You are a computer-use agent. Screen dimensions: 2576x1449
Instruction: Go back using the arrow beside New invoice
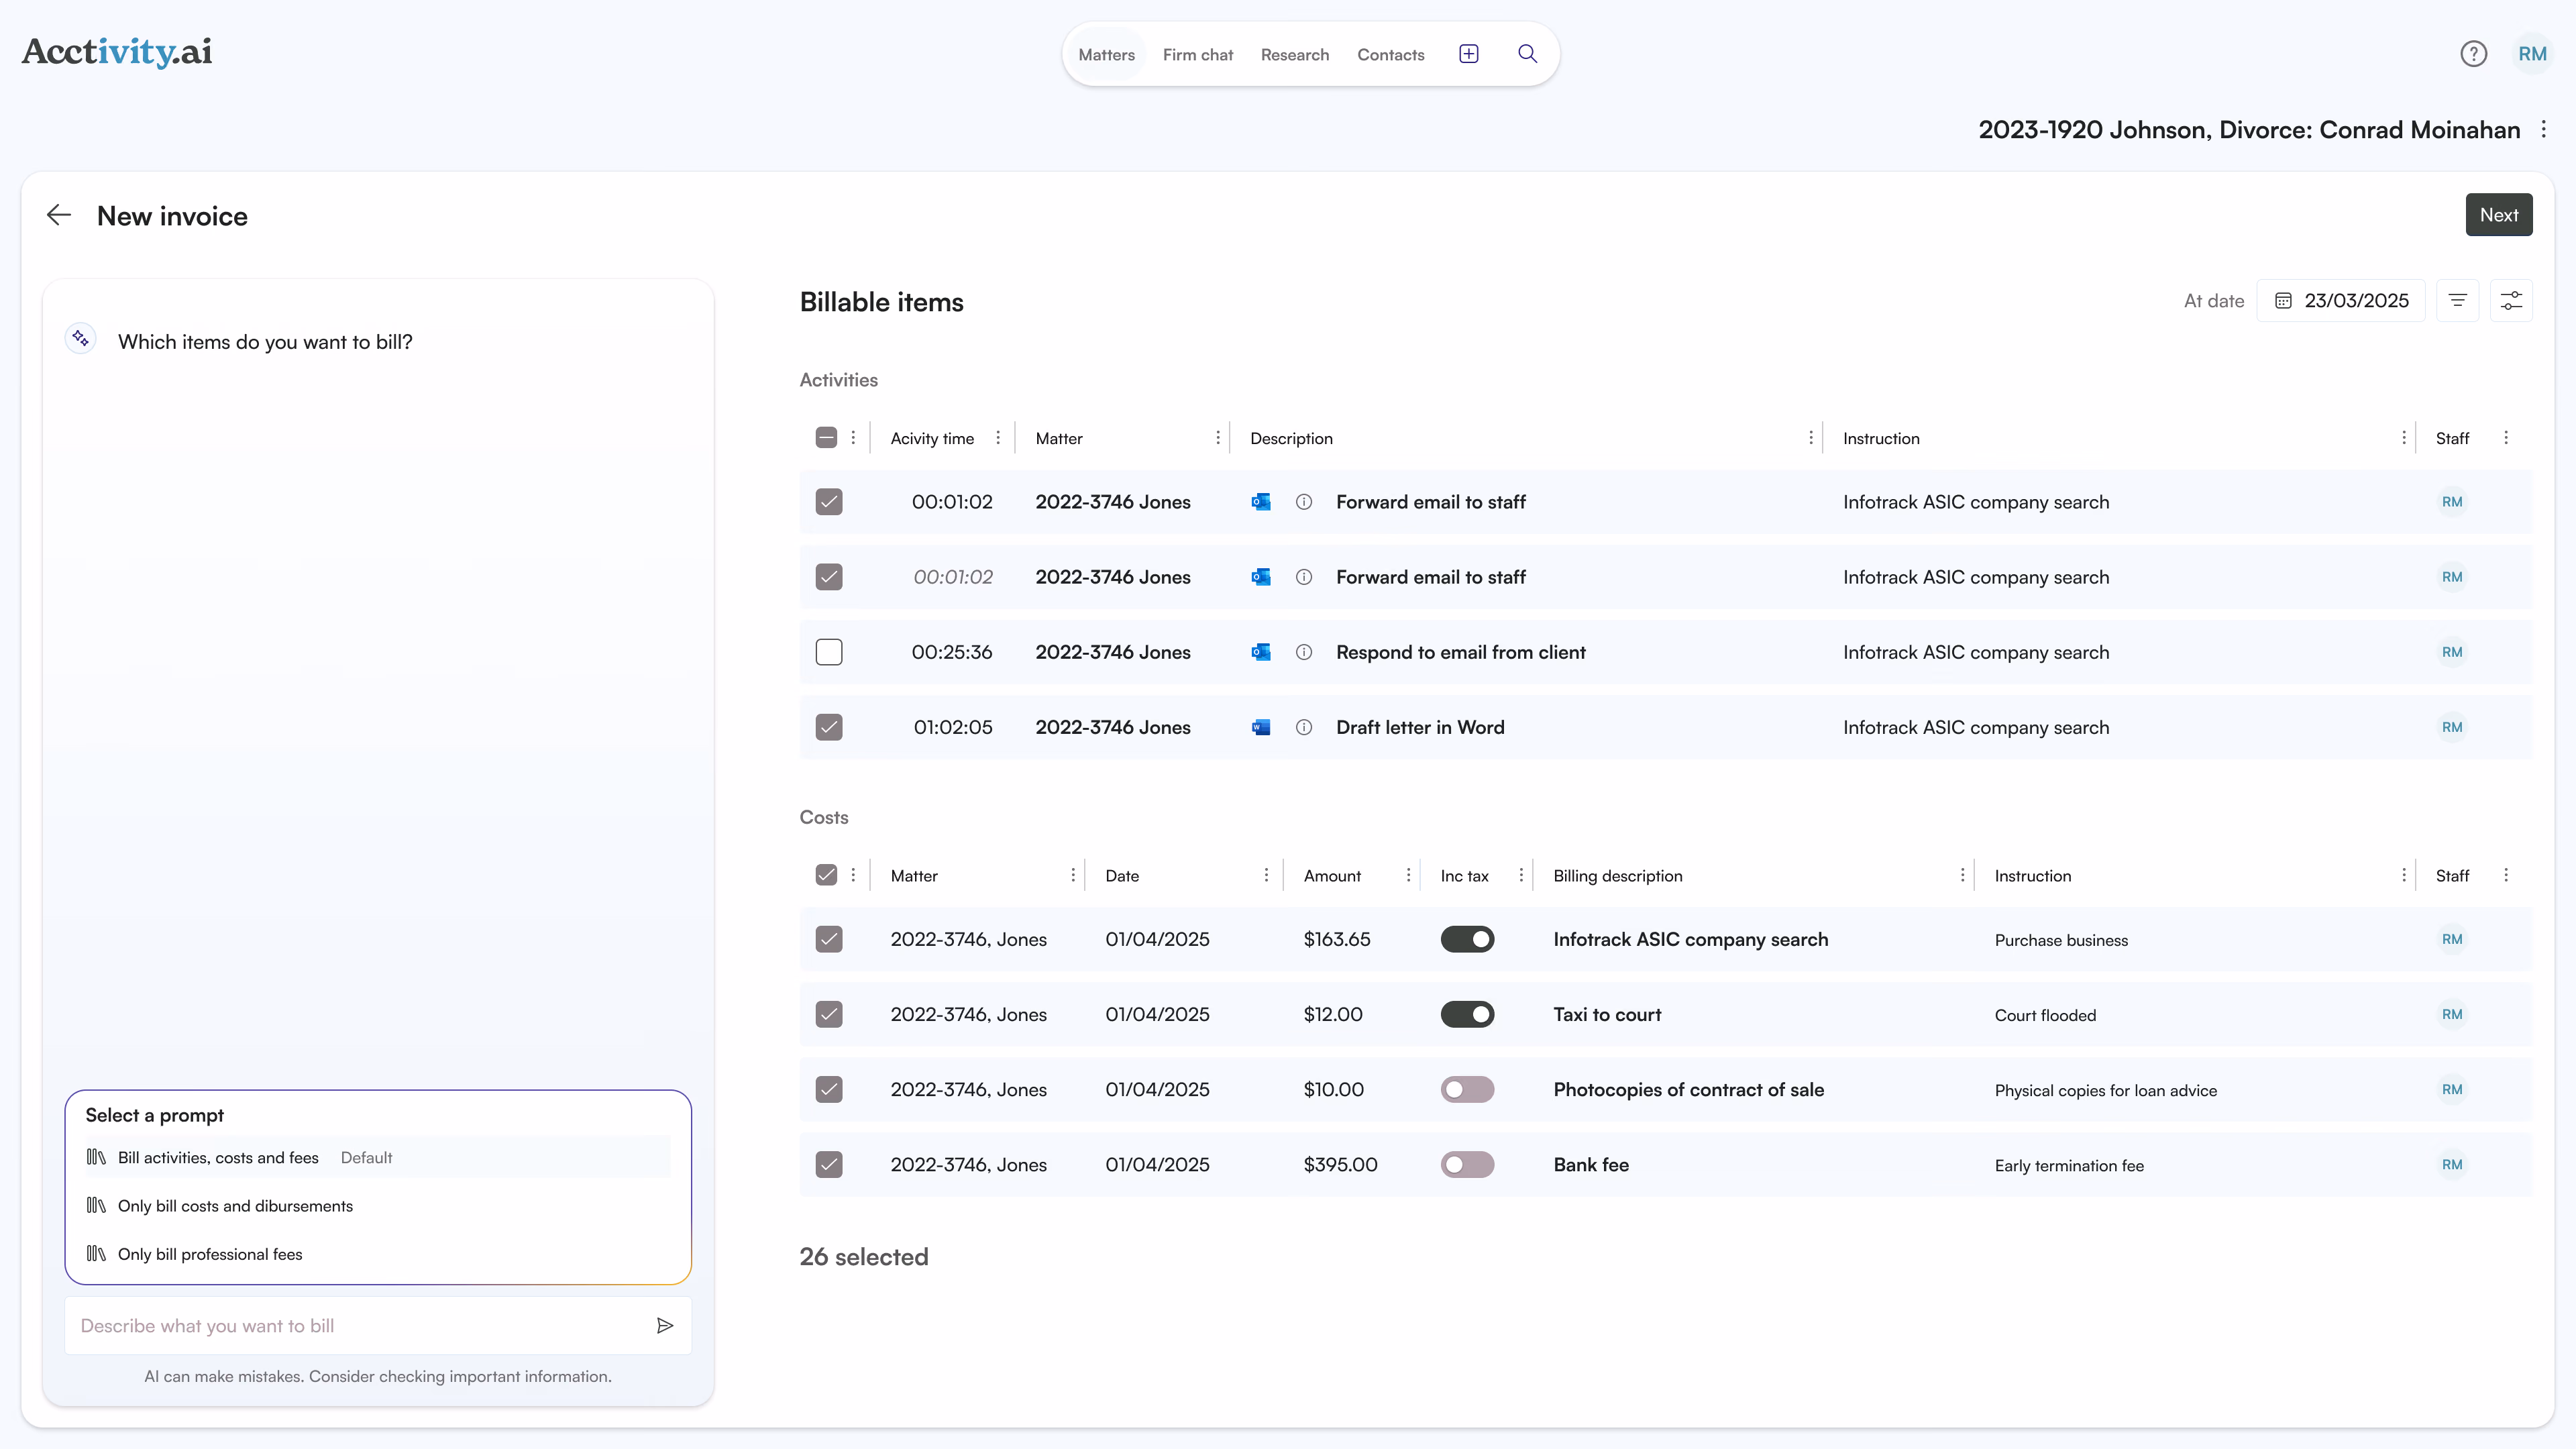tap(59, 215)
